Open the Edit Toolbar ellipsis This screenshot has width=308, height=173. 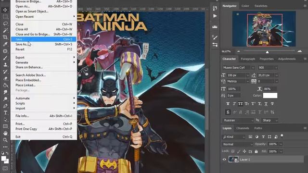(x=5, y=147)
